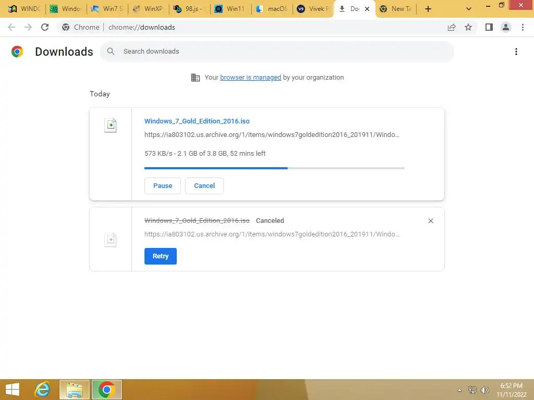Open the network icon in the system tray
Image resolution: width=534 pixels, height=400 pixels.
472,390
